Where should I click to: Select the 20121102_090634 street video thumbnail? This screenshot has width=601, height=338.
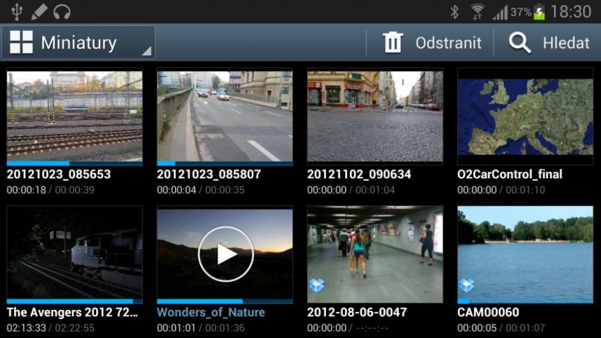coord(375,115)
